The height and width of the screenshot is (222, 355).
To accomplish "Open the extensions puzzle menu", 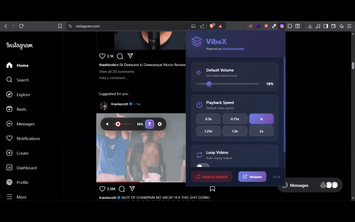I will click(x=290, y=26).
